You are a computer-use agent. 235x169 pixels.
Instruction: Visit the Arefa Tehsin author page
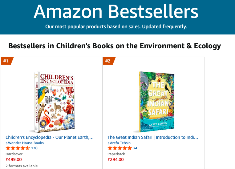click(120, 143)
